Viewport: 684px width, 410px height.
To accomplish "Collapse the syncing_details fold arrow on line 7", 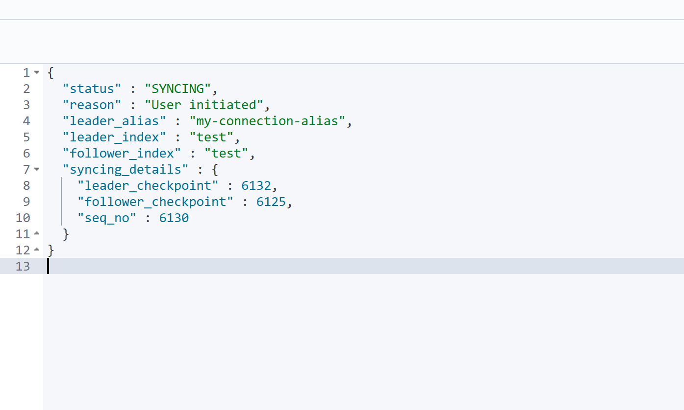I will click(x=37, y=170).
